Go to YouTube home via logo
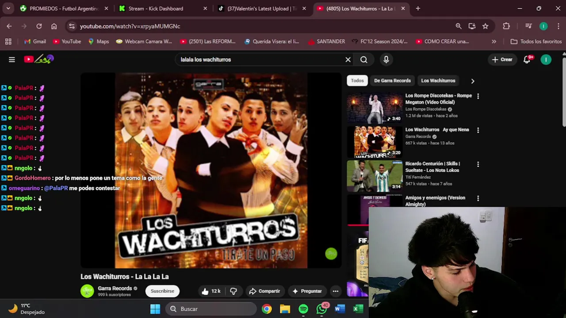Image resolution: width=566 pixels, height=318 pixels. coord(39,59)
